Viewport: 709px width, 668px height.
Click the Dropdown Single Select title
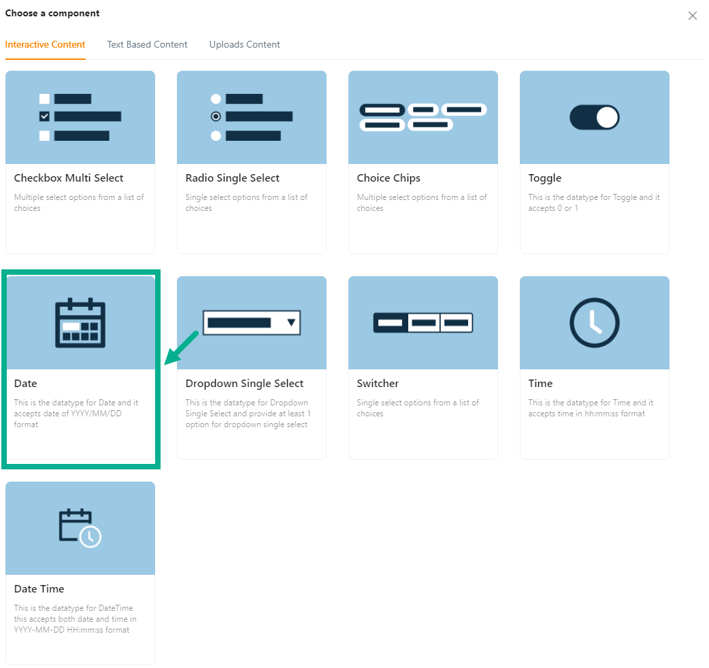pyautogui.click(x=244, y=384)
